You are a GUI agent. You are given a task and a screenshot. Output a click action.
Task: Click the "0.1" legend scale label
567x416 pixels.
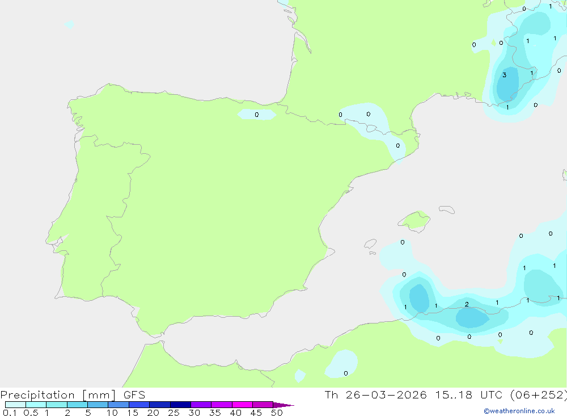pyautogui.click(x=10, y=413)
